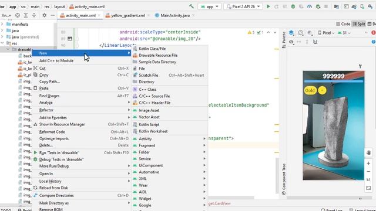Expand the java folder

tap(2, 30)
